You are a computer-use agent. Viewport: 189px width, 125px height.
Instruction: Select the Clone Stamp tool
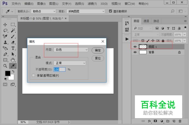(x=5, y=42)
